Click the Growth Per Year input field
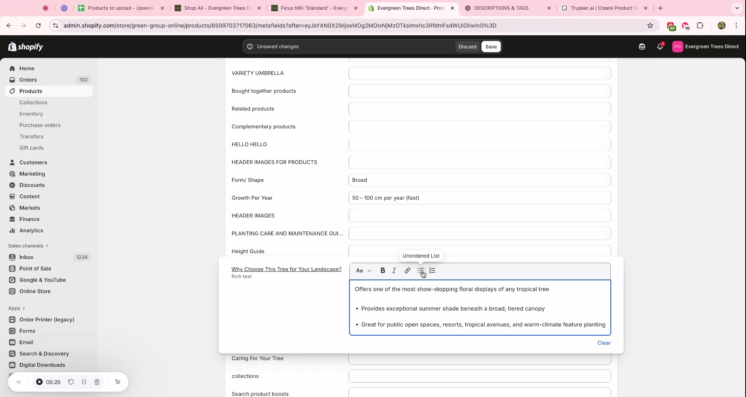Viewport: 746px width, 397px height. [x=479, y=198]
